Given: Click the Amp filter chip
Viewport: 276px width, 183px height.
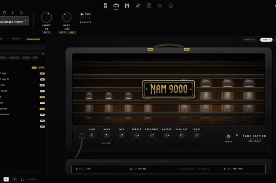Looking at the screenshot, I should coord(35,58).
